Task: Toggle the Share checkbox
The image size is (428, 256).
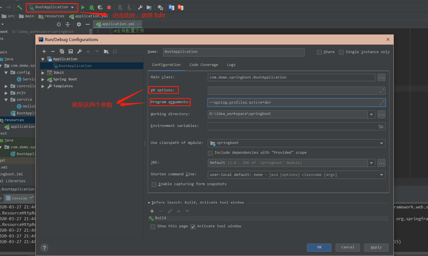Action: point(319,52)
